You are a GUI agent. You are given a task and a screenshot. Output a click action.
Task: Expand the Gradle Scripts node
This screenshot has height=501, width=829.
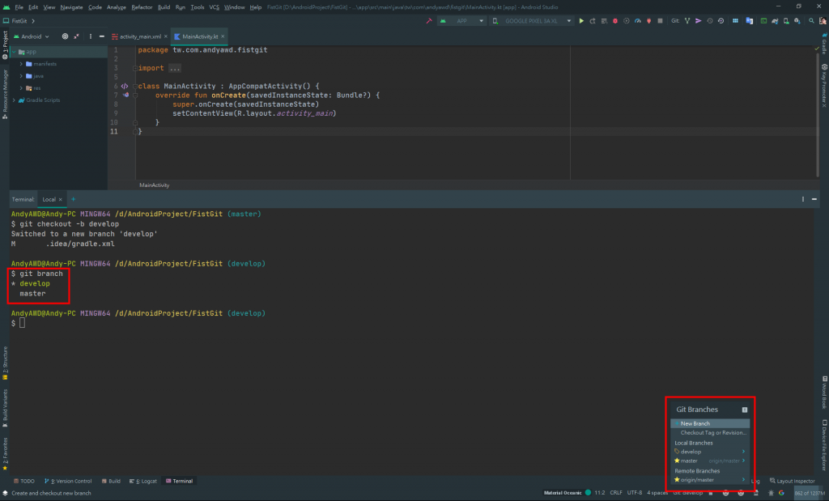(x=15, y=100)
